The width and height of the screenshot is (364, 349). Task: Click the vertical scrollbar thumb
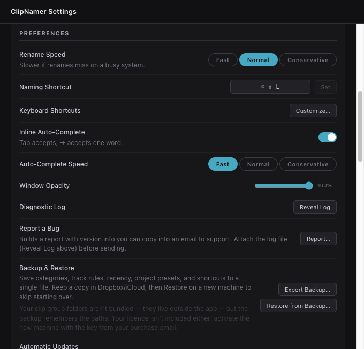pos(360,126)
